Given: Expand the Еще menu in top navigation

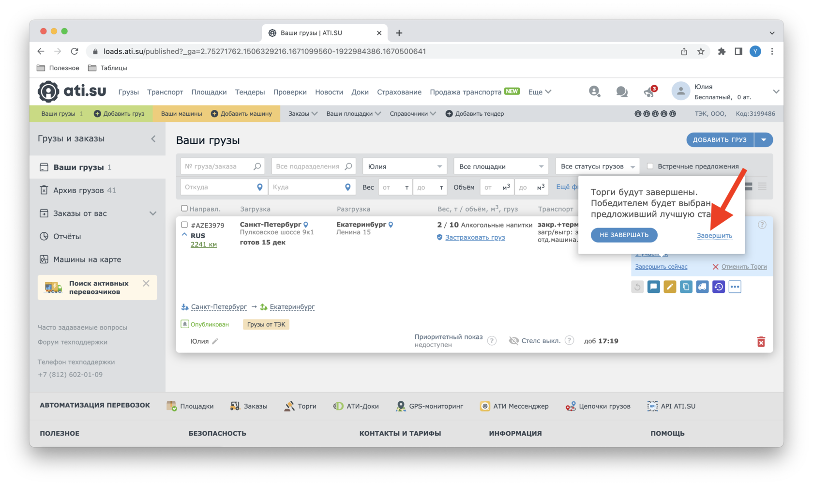Looking at the screenshot, I should click(540, 92).
